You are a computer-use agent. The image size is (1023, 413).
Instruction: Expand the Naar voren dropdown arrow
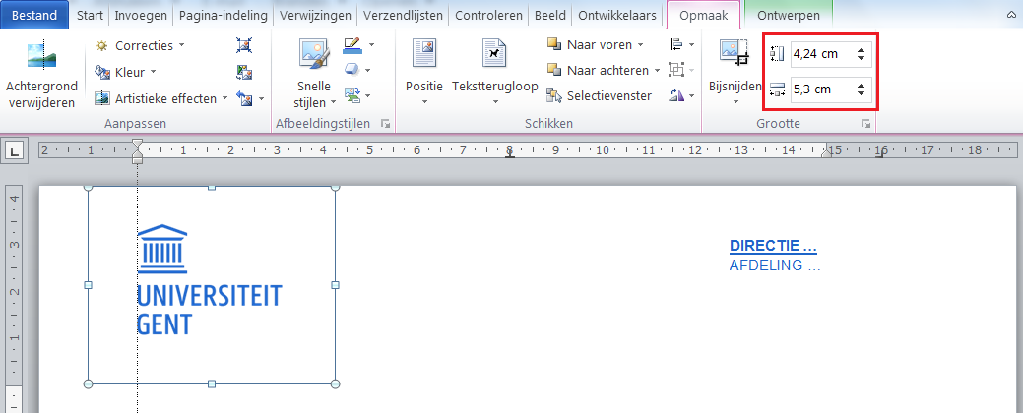[x=640, y=45]
